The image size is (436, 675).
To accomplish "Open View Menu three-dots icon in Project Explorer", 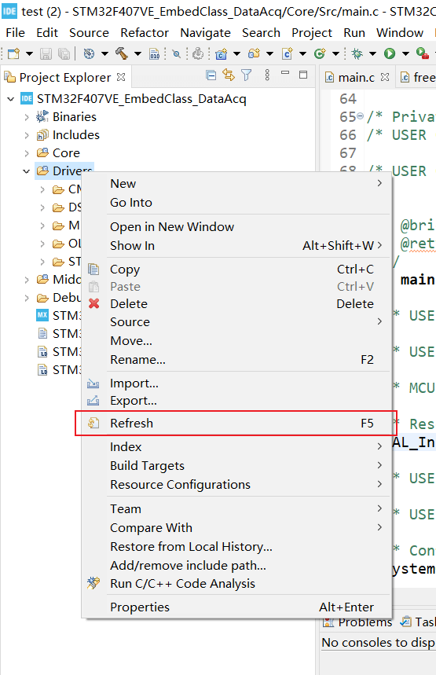I will pyautogui.click(x=267, y=75).
